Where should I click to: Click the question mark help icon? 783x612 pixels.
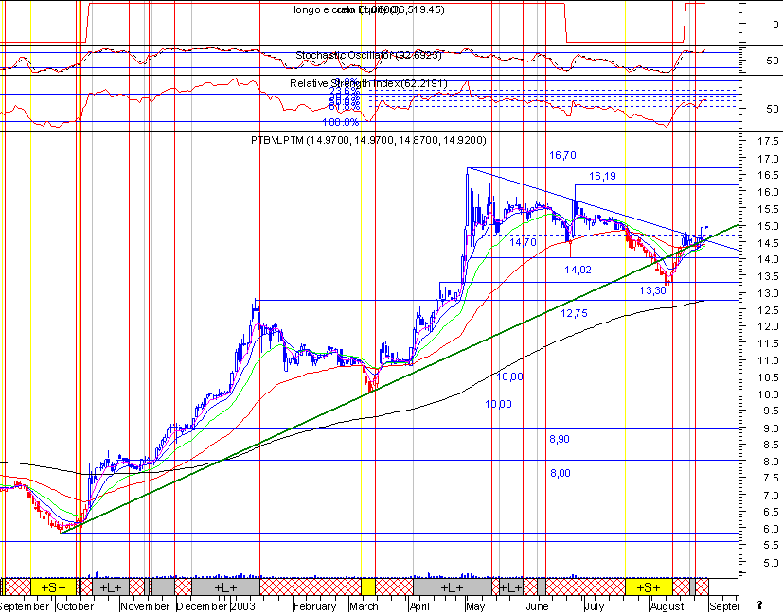coord(760,605)
